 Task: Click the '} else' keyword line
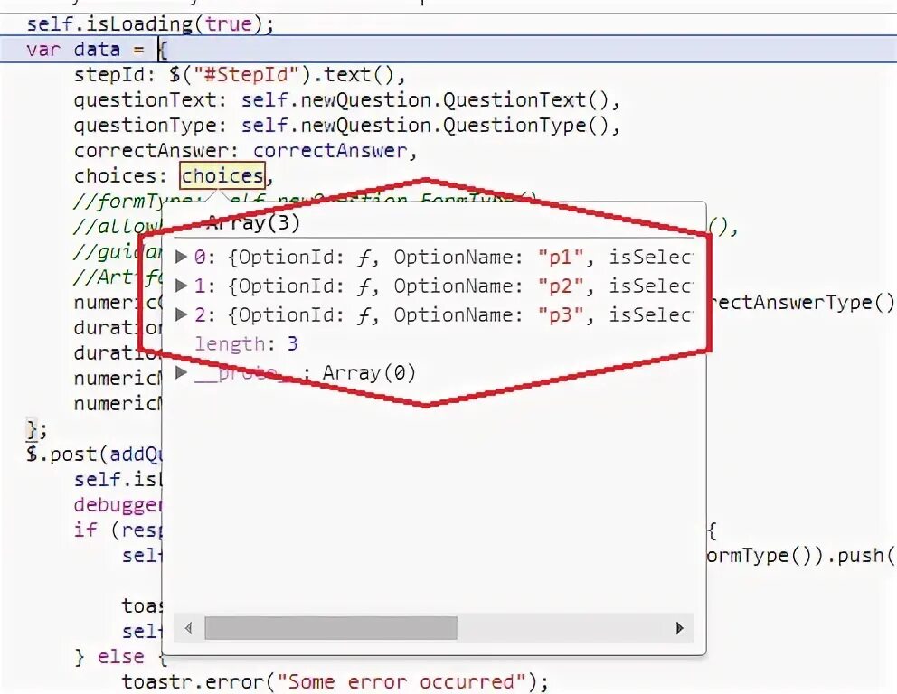click(x=109, y=656)
